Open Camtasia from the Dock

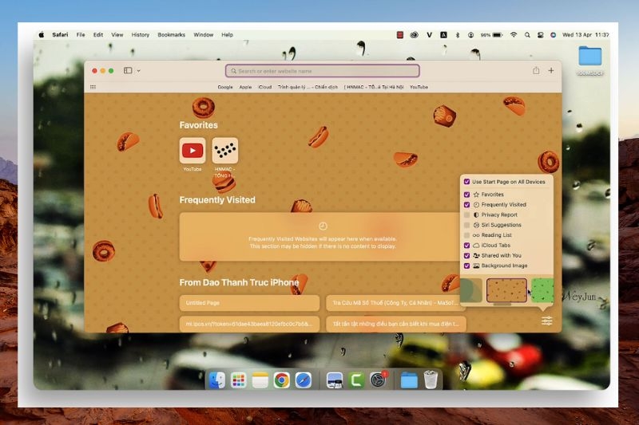click(x=356, y=380)
